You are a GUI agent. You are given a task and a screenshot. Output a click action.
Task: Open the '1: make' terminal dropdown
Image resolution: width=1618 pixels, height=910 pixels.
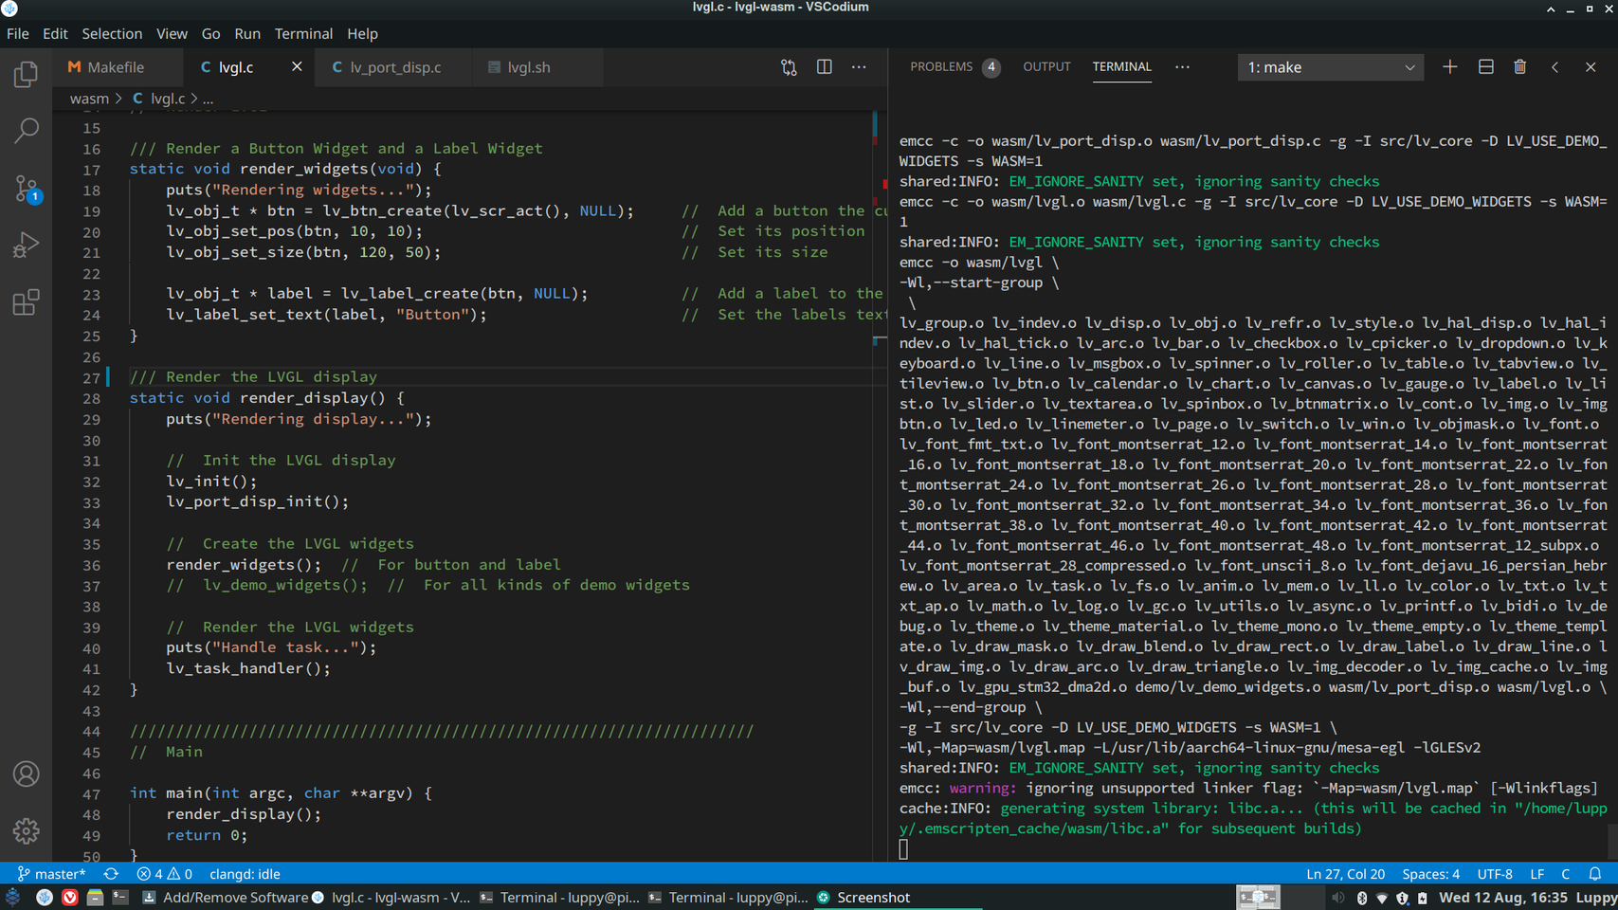pyautogui.click(x=1330, y=67)
